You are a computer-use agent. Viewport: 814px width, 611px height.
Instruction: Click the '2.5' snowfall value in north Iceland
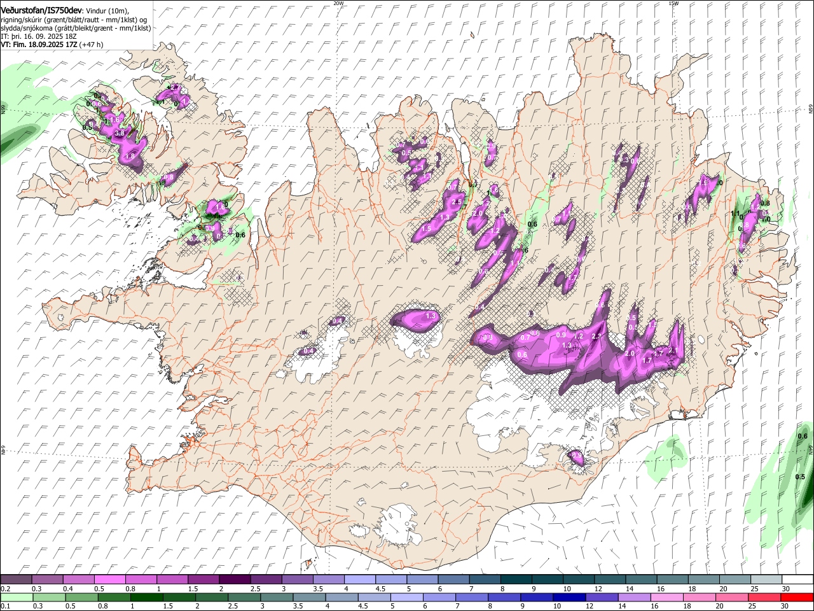pyautogui.click(x=456, y=202)
